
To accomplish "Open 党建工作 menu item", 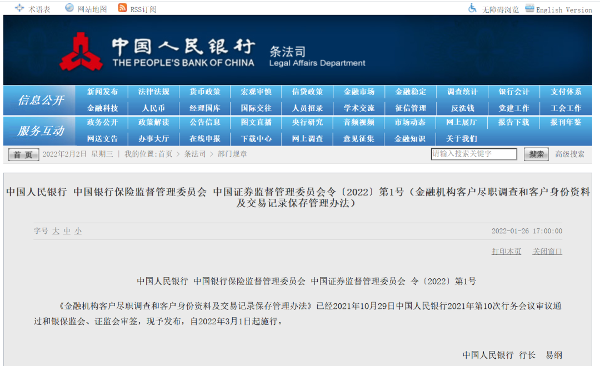I will 513,108.
